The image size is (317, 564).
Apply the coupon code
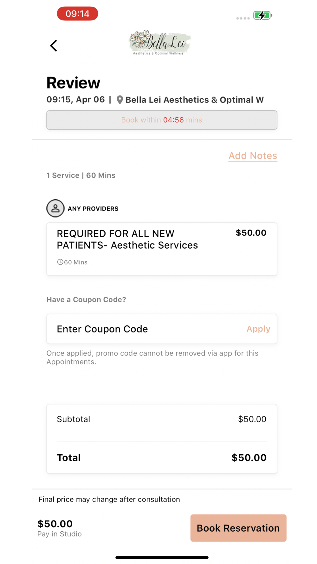pyautogui.click(x=258, y=329)
